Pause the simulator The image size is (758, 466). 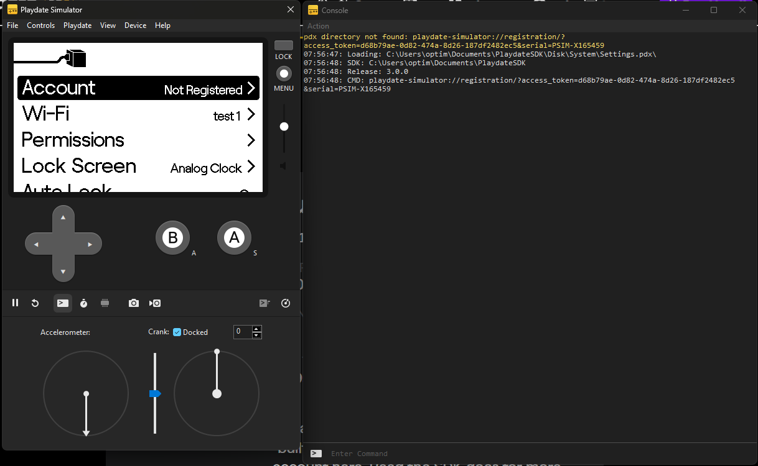pyautogui.click(x=16, y=303)
